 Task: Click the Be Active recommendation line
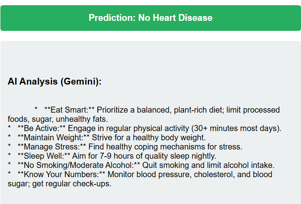[145, 128]
